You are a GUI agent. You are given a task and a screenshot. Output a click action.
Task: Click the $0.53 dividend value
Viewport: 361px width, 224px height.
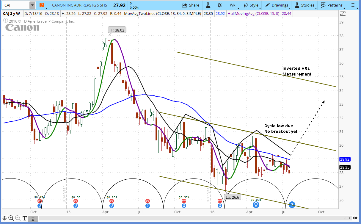pyautogui.click(x=76, y=197)
